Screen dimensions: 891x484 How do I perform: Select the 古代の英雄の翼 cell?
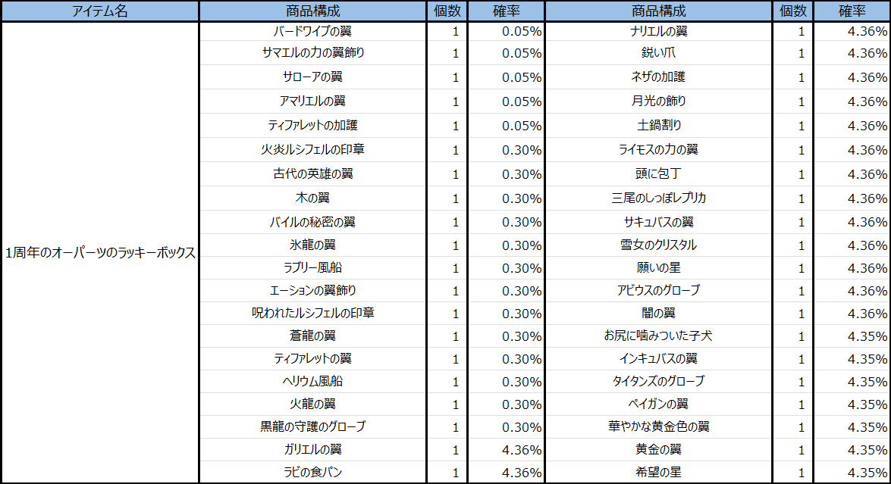pos(312,174)
